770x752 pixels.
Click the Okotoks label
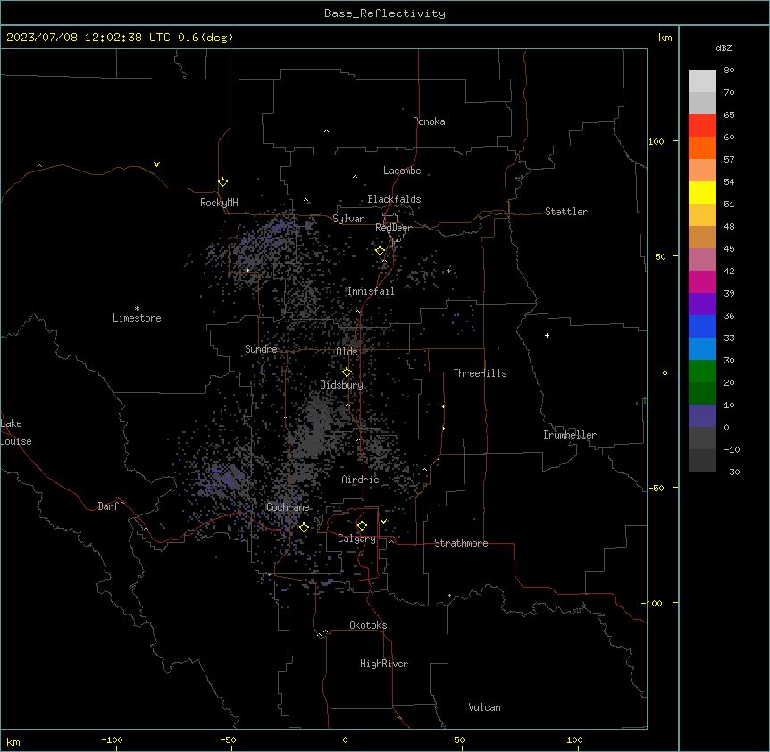click(368, 625)
